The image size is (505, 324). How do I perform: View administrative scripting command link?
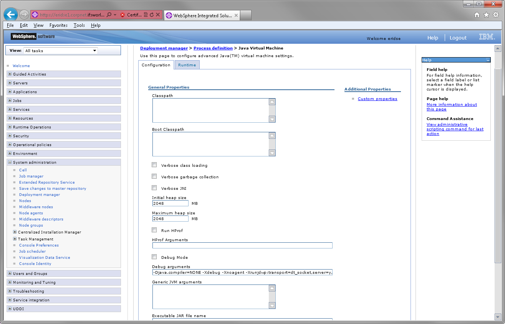click(x=455, y=129)
